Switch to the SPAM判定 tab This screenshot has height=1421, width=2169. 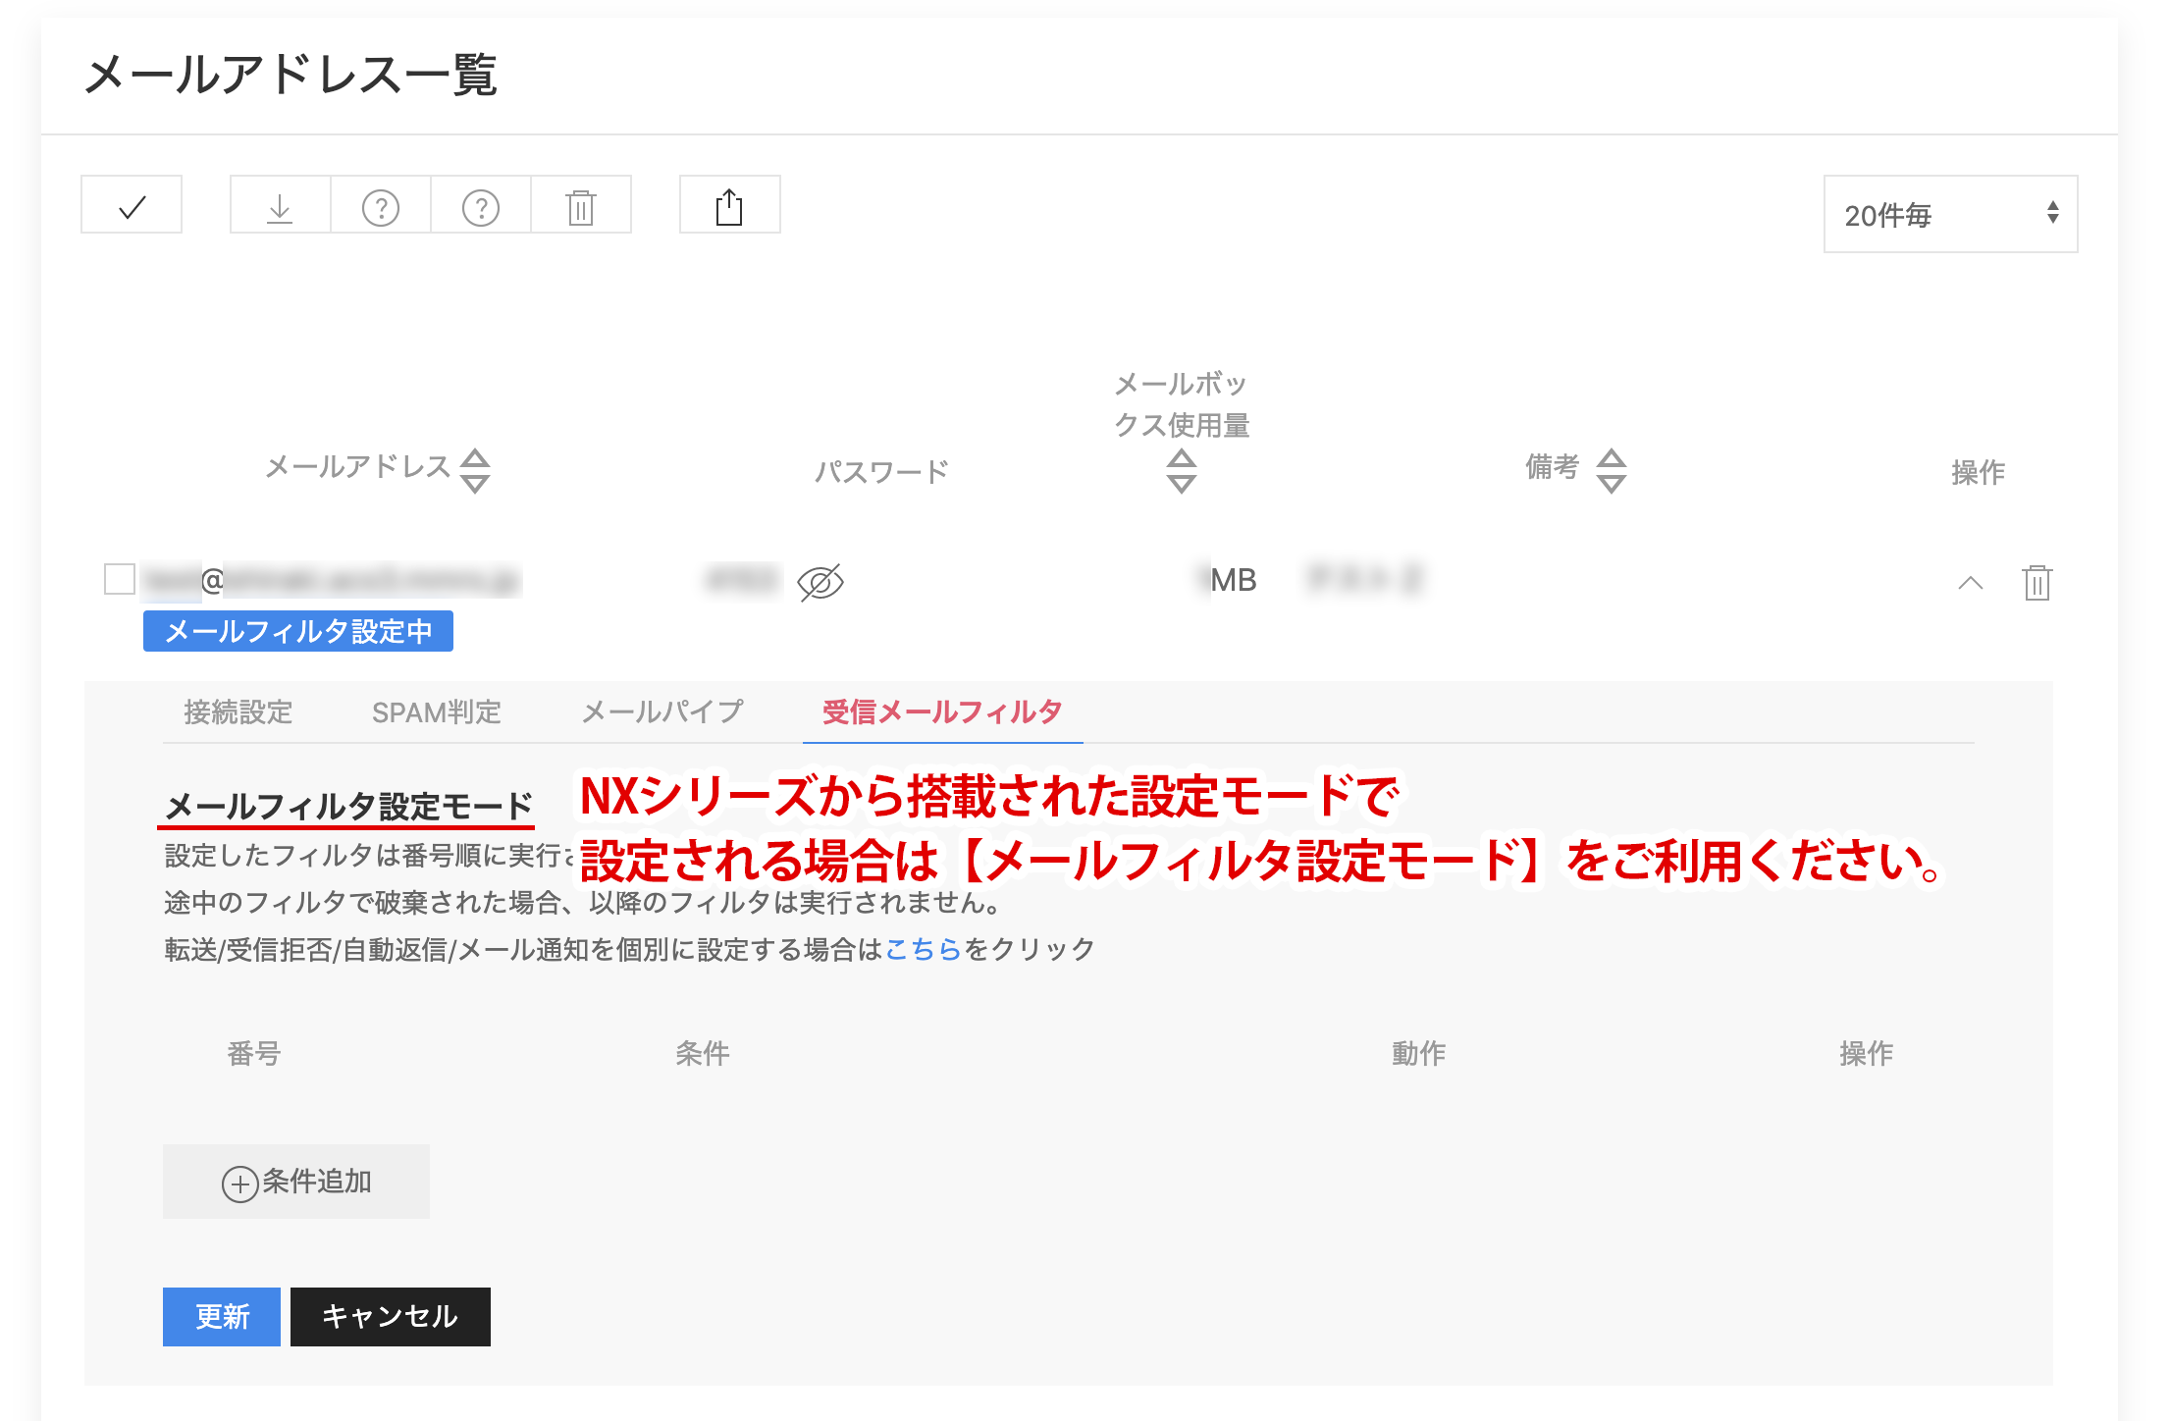point(437,711)
